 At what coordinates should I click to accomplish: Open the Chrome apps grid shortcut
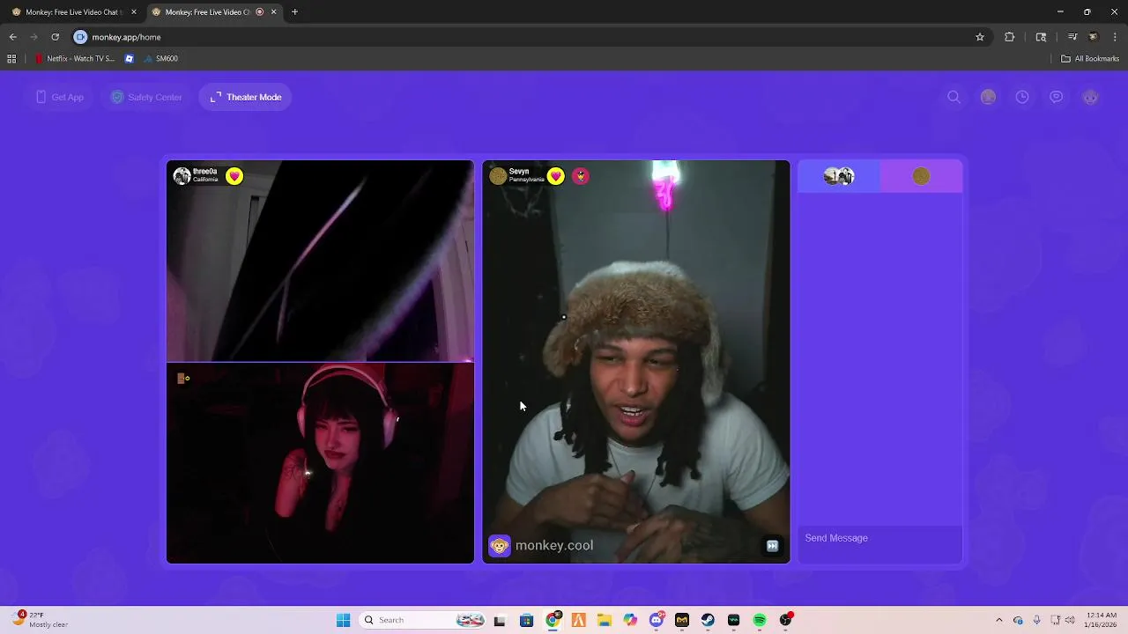coord(11,59)
